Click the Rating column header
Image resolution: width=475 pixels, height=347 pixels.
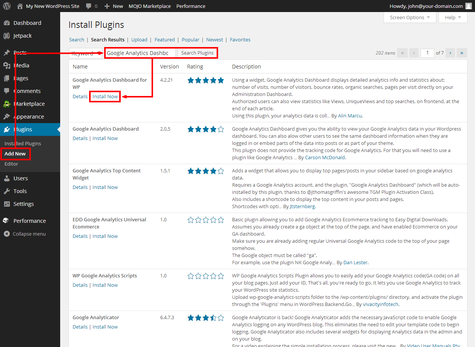pos(195,67)
